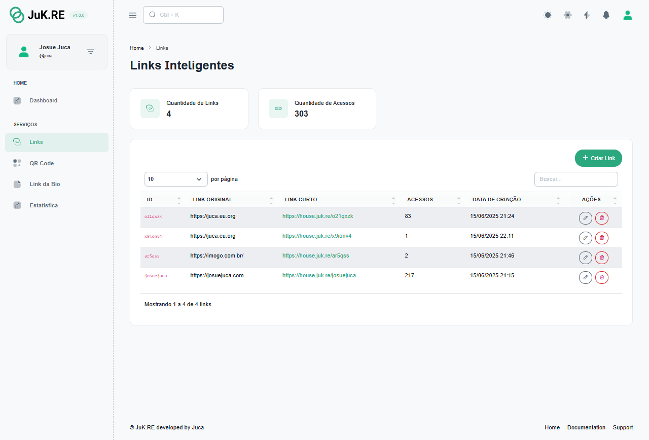Delete the o21qxzk link entry
649x440 pixels.
(x=602, y=218)
